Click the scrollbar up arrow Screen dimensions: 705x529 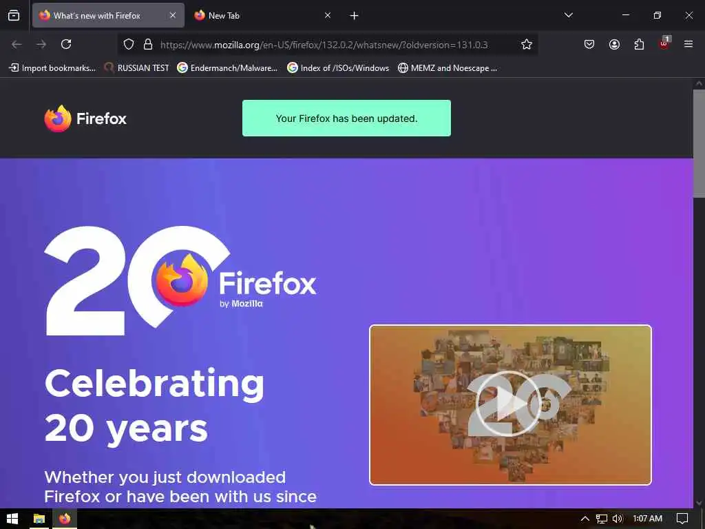[699, 83]
